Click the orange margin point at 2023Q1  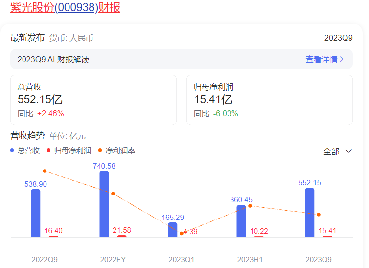coord(182,233)
